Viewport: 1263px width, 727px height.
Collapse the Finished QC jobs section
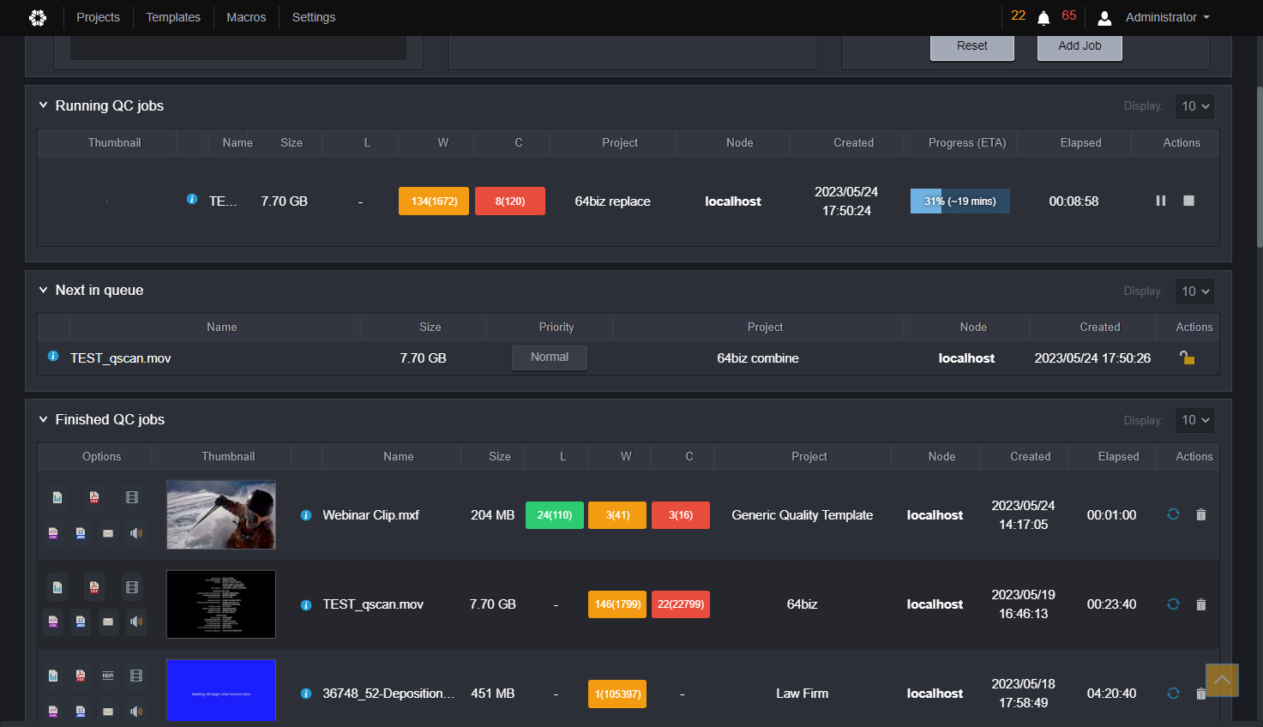click(x=43, y=419)
